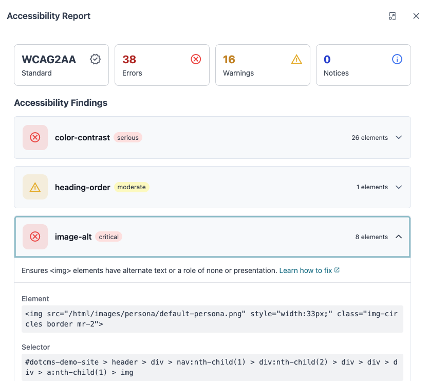Click the Selector label
The height and width of the screenshot is (381, 428).
pos(36,347)
